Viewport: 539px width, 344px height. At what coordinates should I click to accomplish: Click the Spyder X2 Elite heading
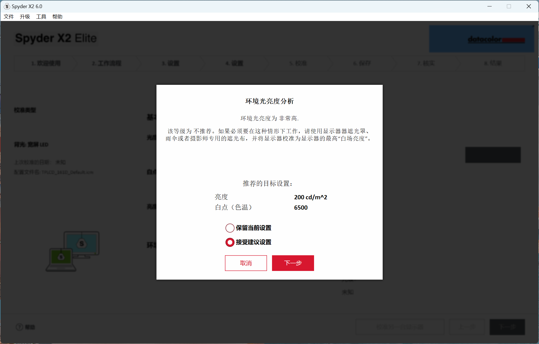click(56, 38)
